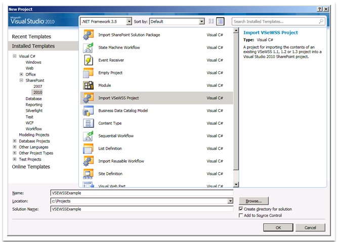Select the Reporting category

(34, 105)
